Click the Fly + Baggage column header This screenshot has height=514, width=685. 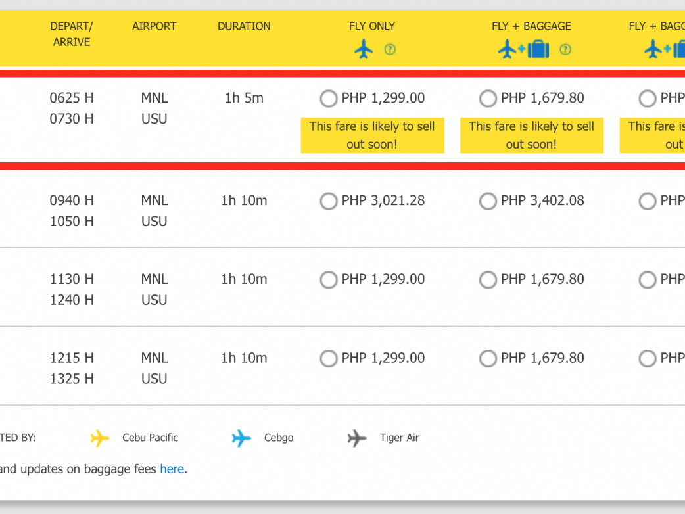point(531,26)
